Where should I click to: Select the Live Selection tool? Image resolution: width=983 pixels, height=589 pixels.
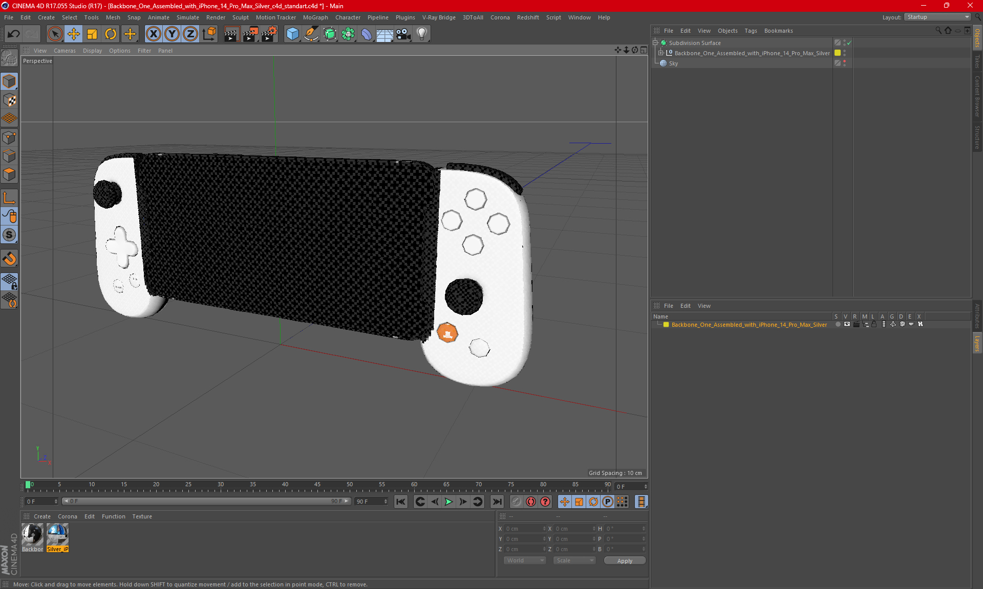click(x=55, y=34)
